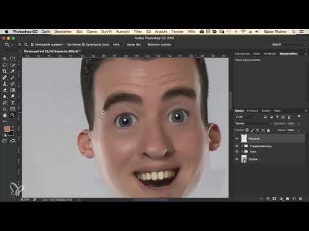Click the Ganzes Bild button
309x231 pixels.
(x=134, y=44)
